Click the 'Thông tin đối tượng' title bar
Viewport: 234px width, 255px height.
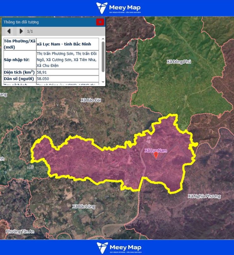47,22
